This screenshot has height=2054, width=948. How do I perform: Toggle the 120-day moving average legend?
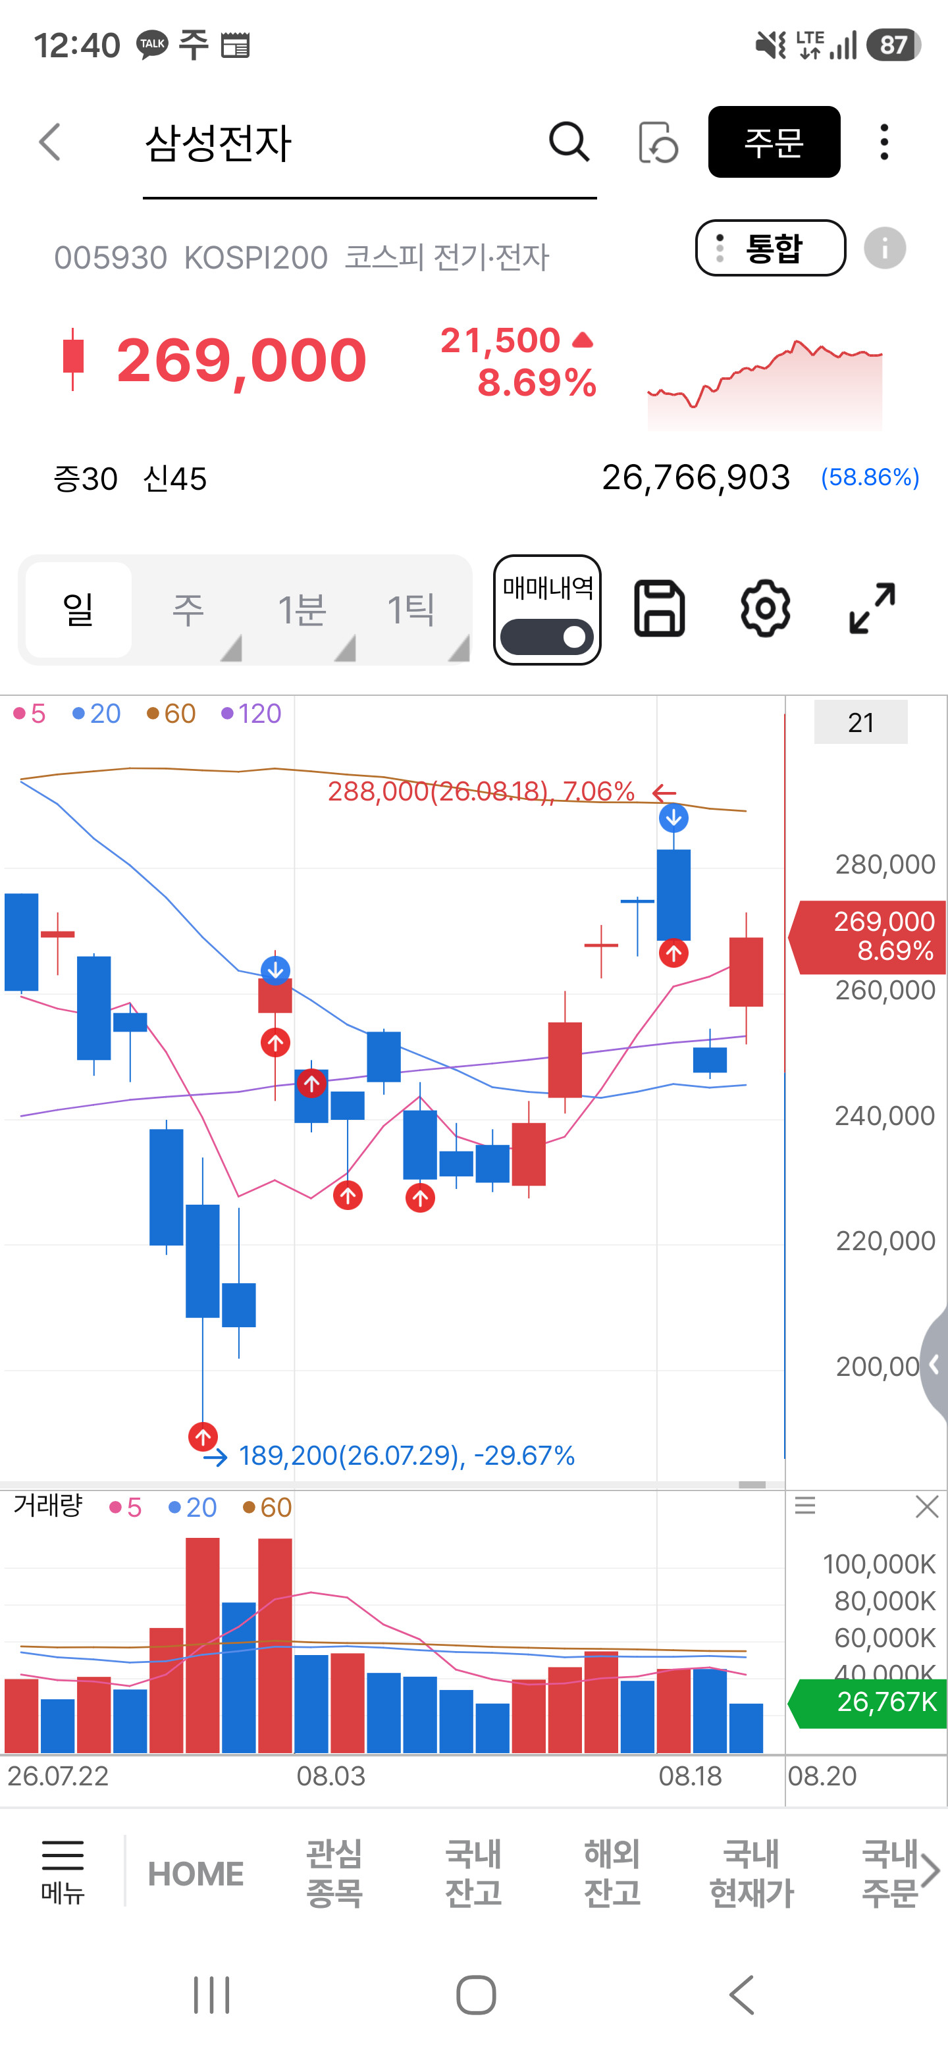coord(251,713)
